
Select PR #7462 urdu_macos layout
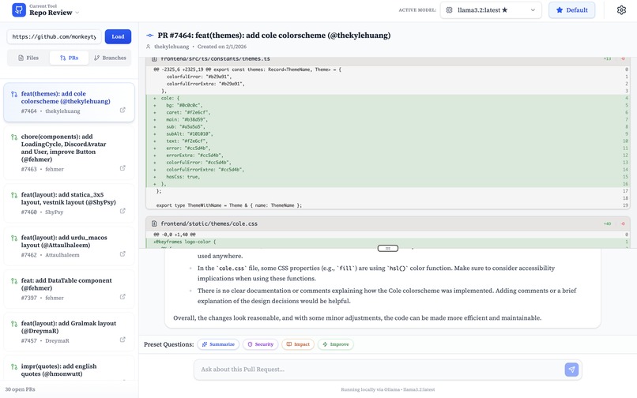[69, 246]
